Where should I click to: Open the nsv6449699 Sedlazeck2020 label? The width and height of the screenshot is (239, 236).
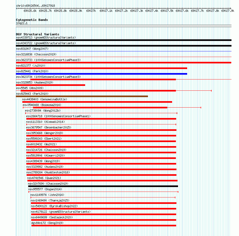52,217
